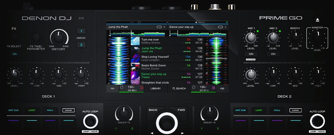Tap the loop icon next to Dance your way up title
The height and width of the screenshot is (135, 334).
pyautogui.click(x=220, y=27)
